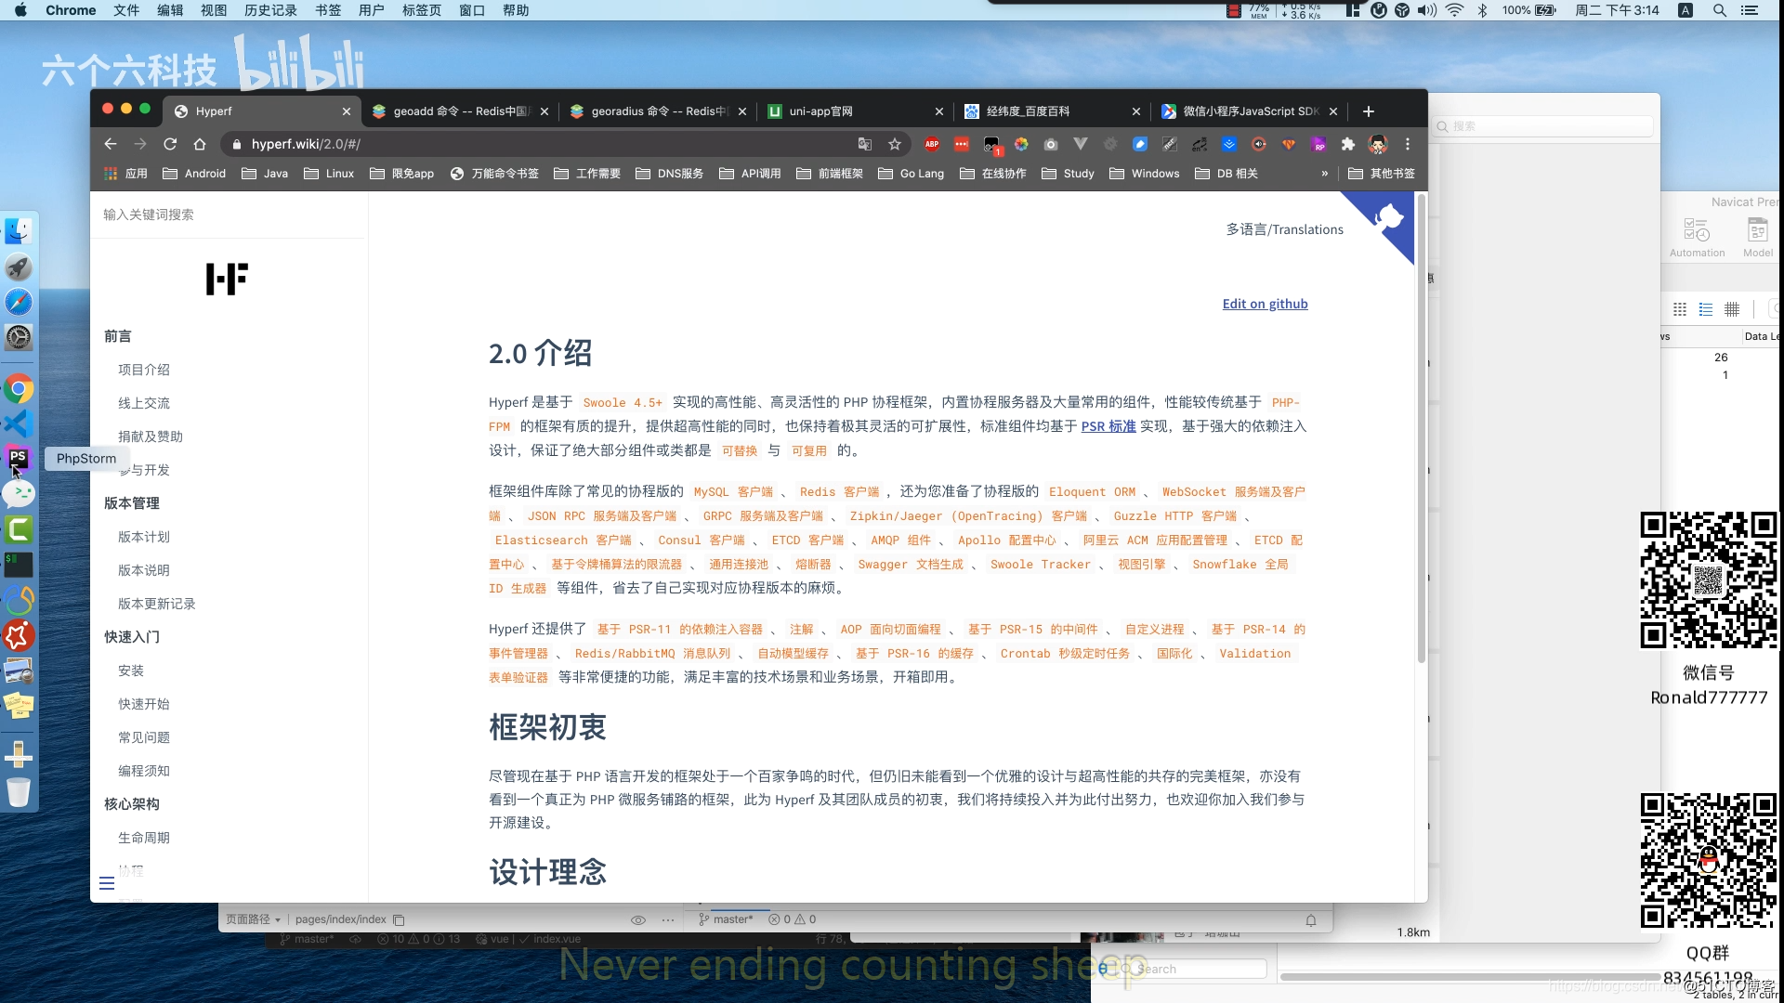Toggle the bookmark star for the Hyperf page
1784x1003 pixels.
coord(894,144)
